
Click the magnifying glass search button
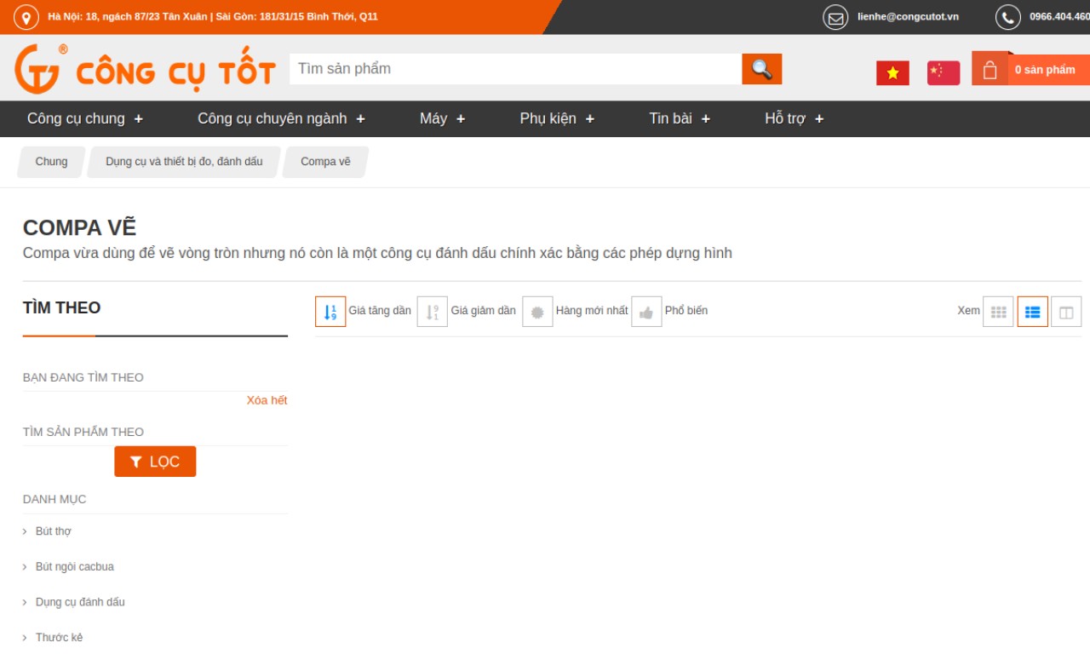[761, 69]
